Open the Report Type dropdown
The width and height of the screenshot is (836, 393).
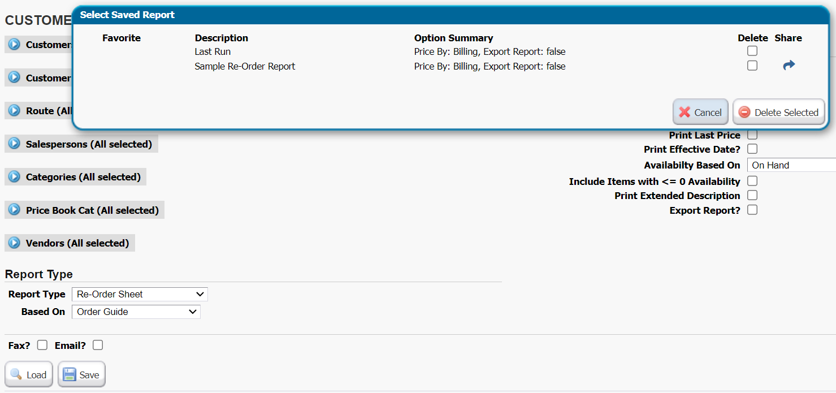(x=140, y=294)
